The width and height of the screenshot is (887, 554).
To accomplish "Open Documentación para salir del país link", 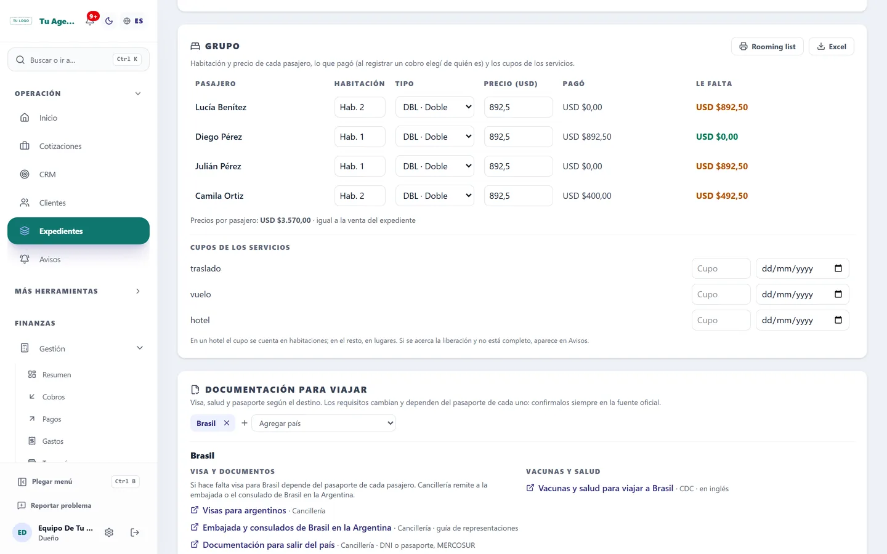I will 269,545.
